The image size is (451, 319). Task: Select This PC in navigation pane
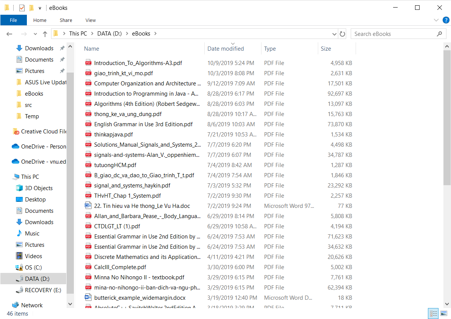(x=26, y=177)
